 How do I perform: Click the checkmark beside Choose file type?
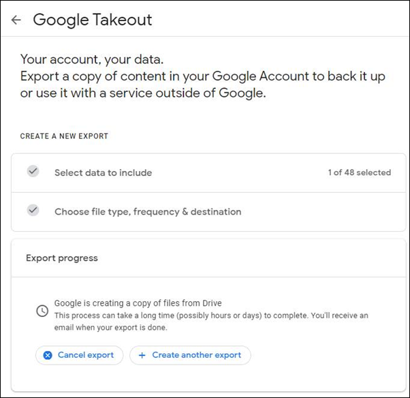(x=33, y=210)
